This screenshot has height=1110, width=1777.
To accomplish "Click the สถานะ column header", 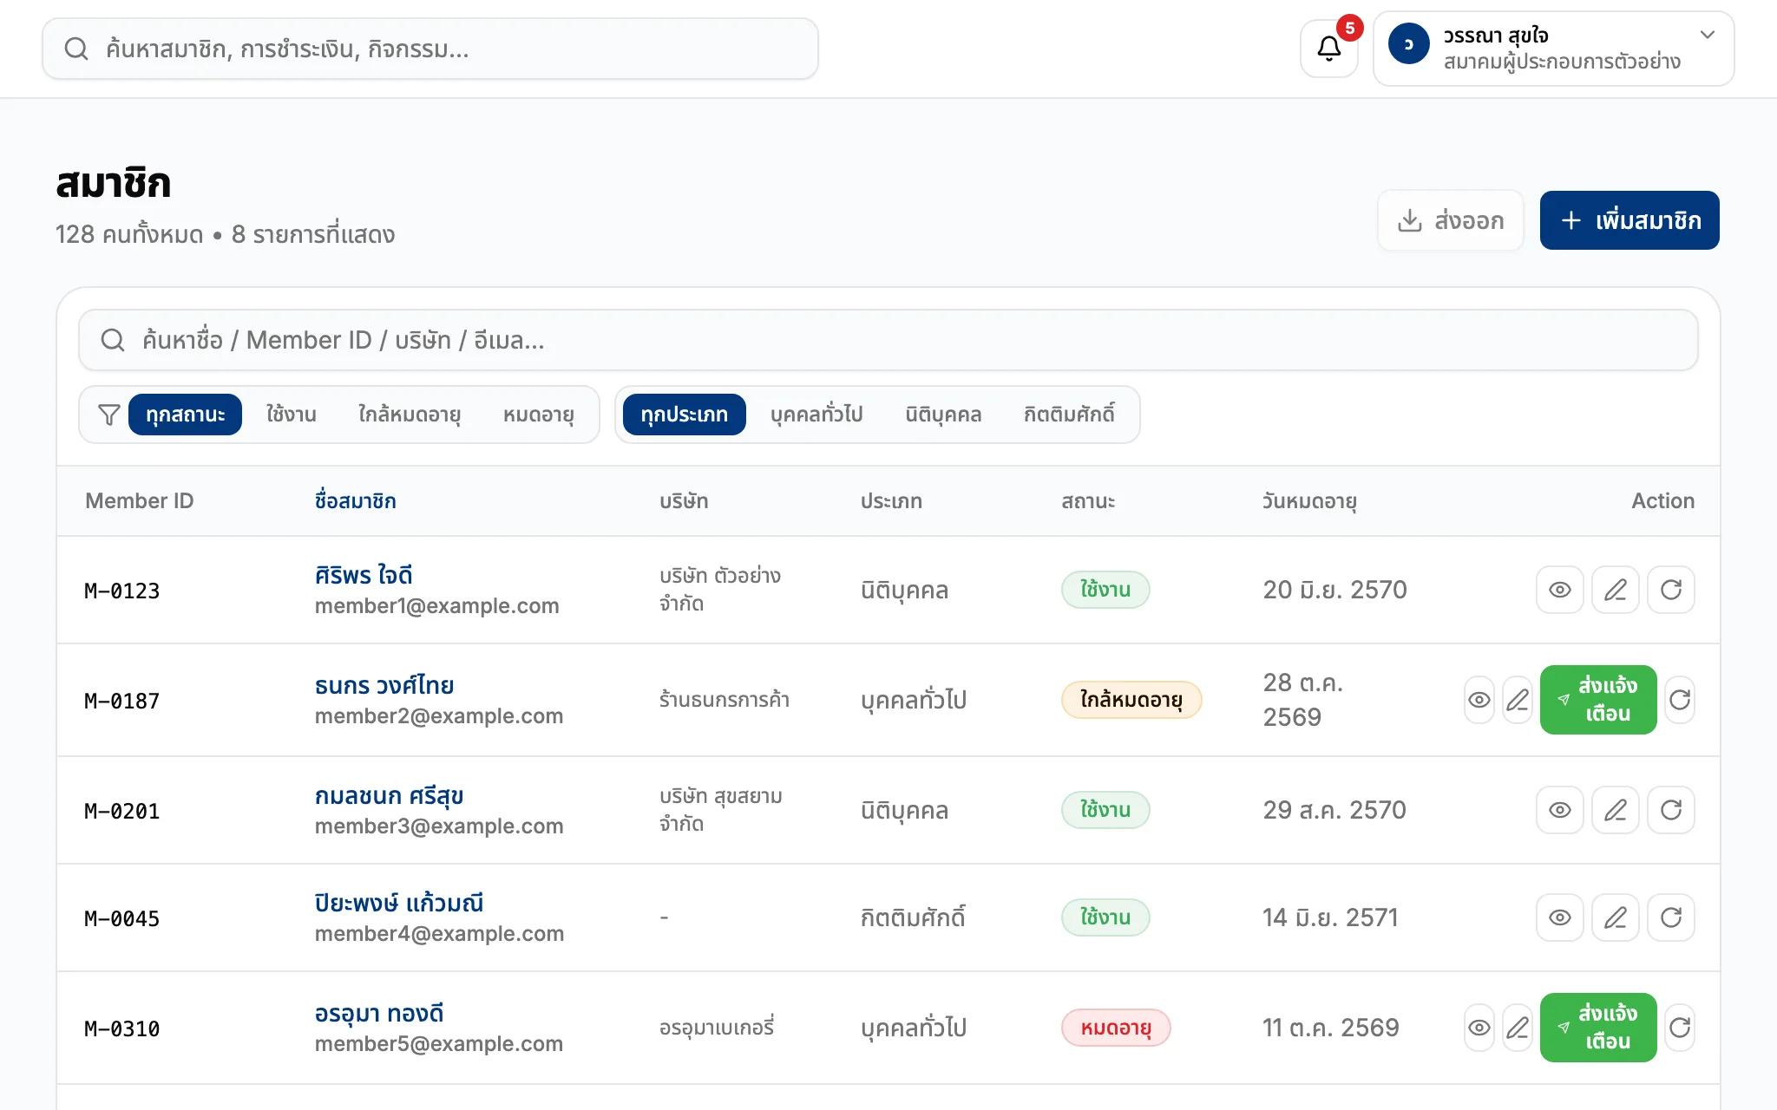I will tap(1088, 501).
